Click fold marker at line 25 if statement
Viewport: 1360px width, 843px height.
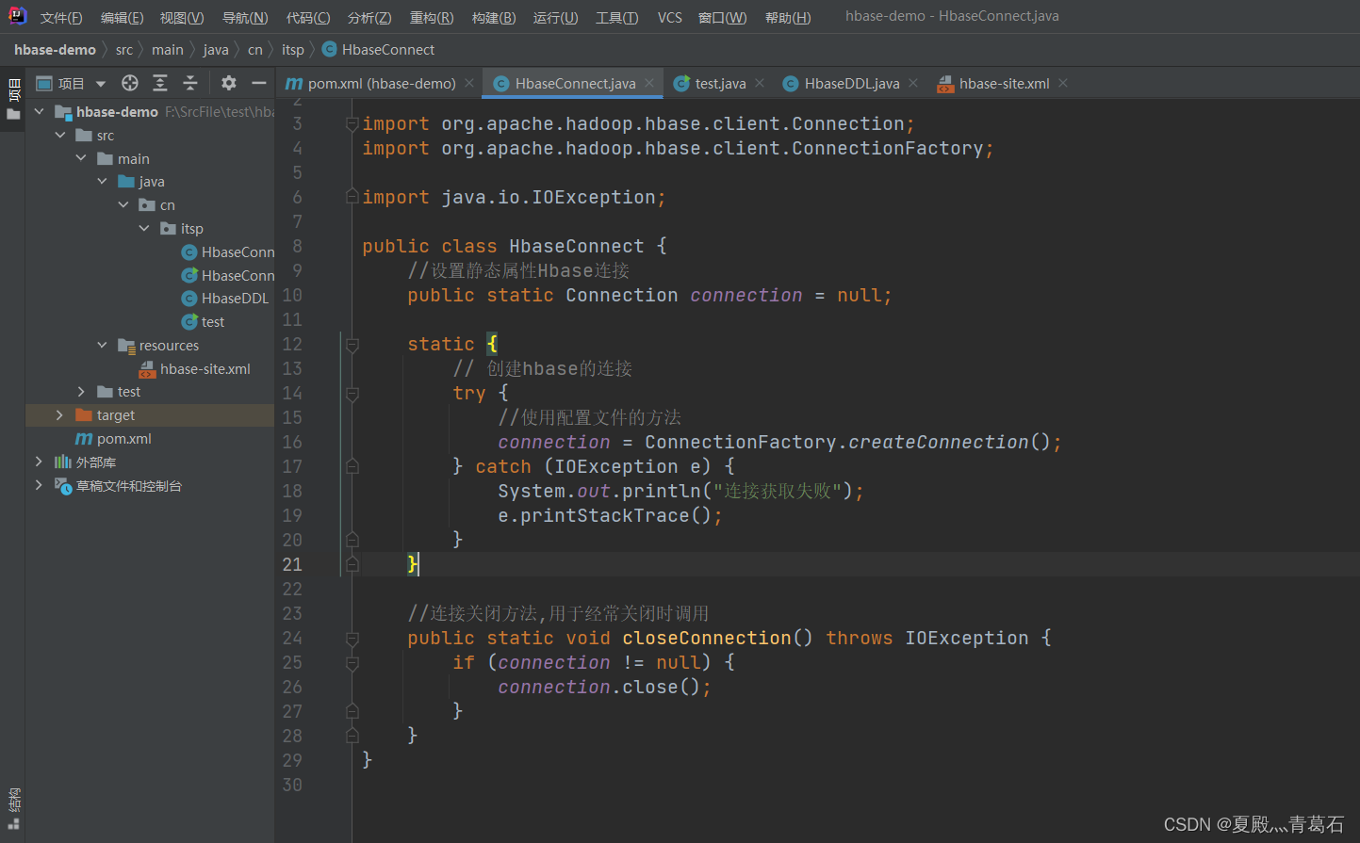(352, 663)
